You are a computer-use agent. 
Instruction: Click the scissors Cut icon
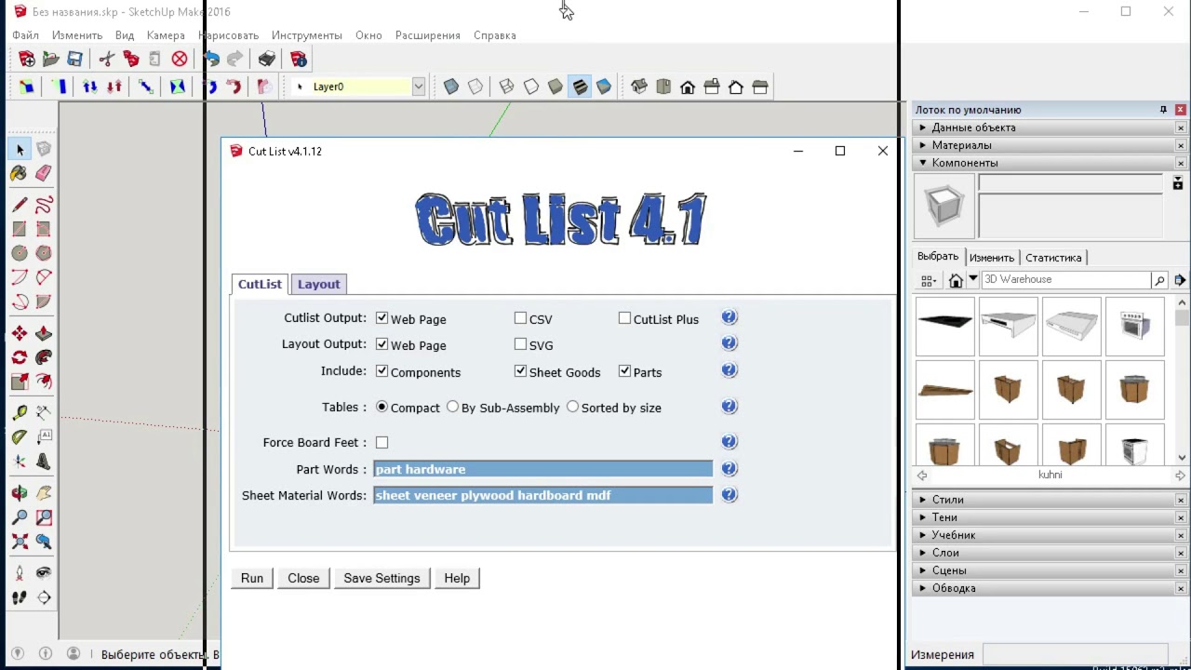pos(107,59)
